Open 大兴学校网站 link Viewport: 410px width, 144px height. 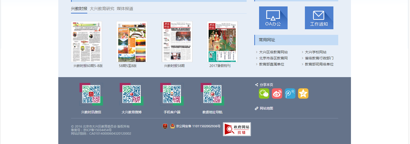coord(316,52)
